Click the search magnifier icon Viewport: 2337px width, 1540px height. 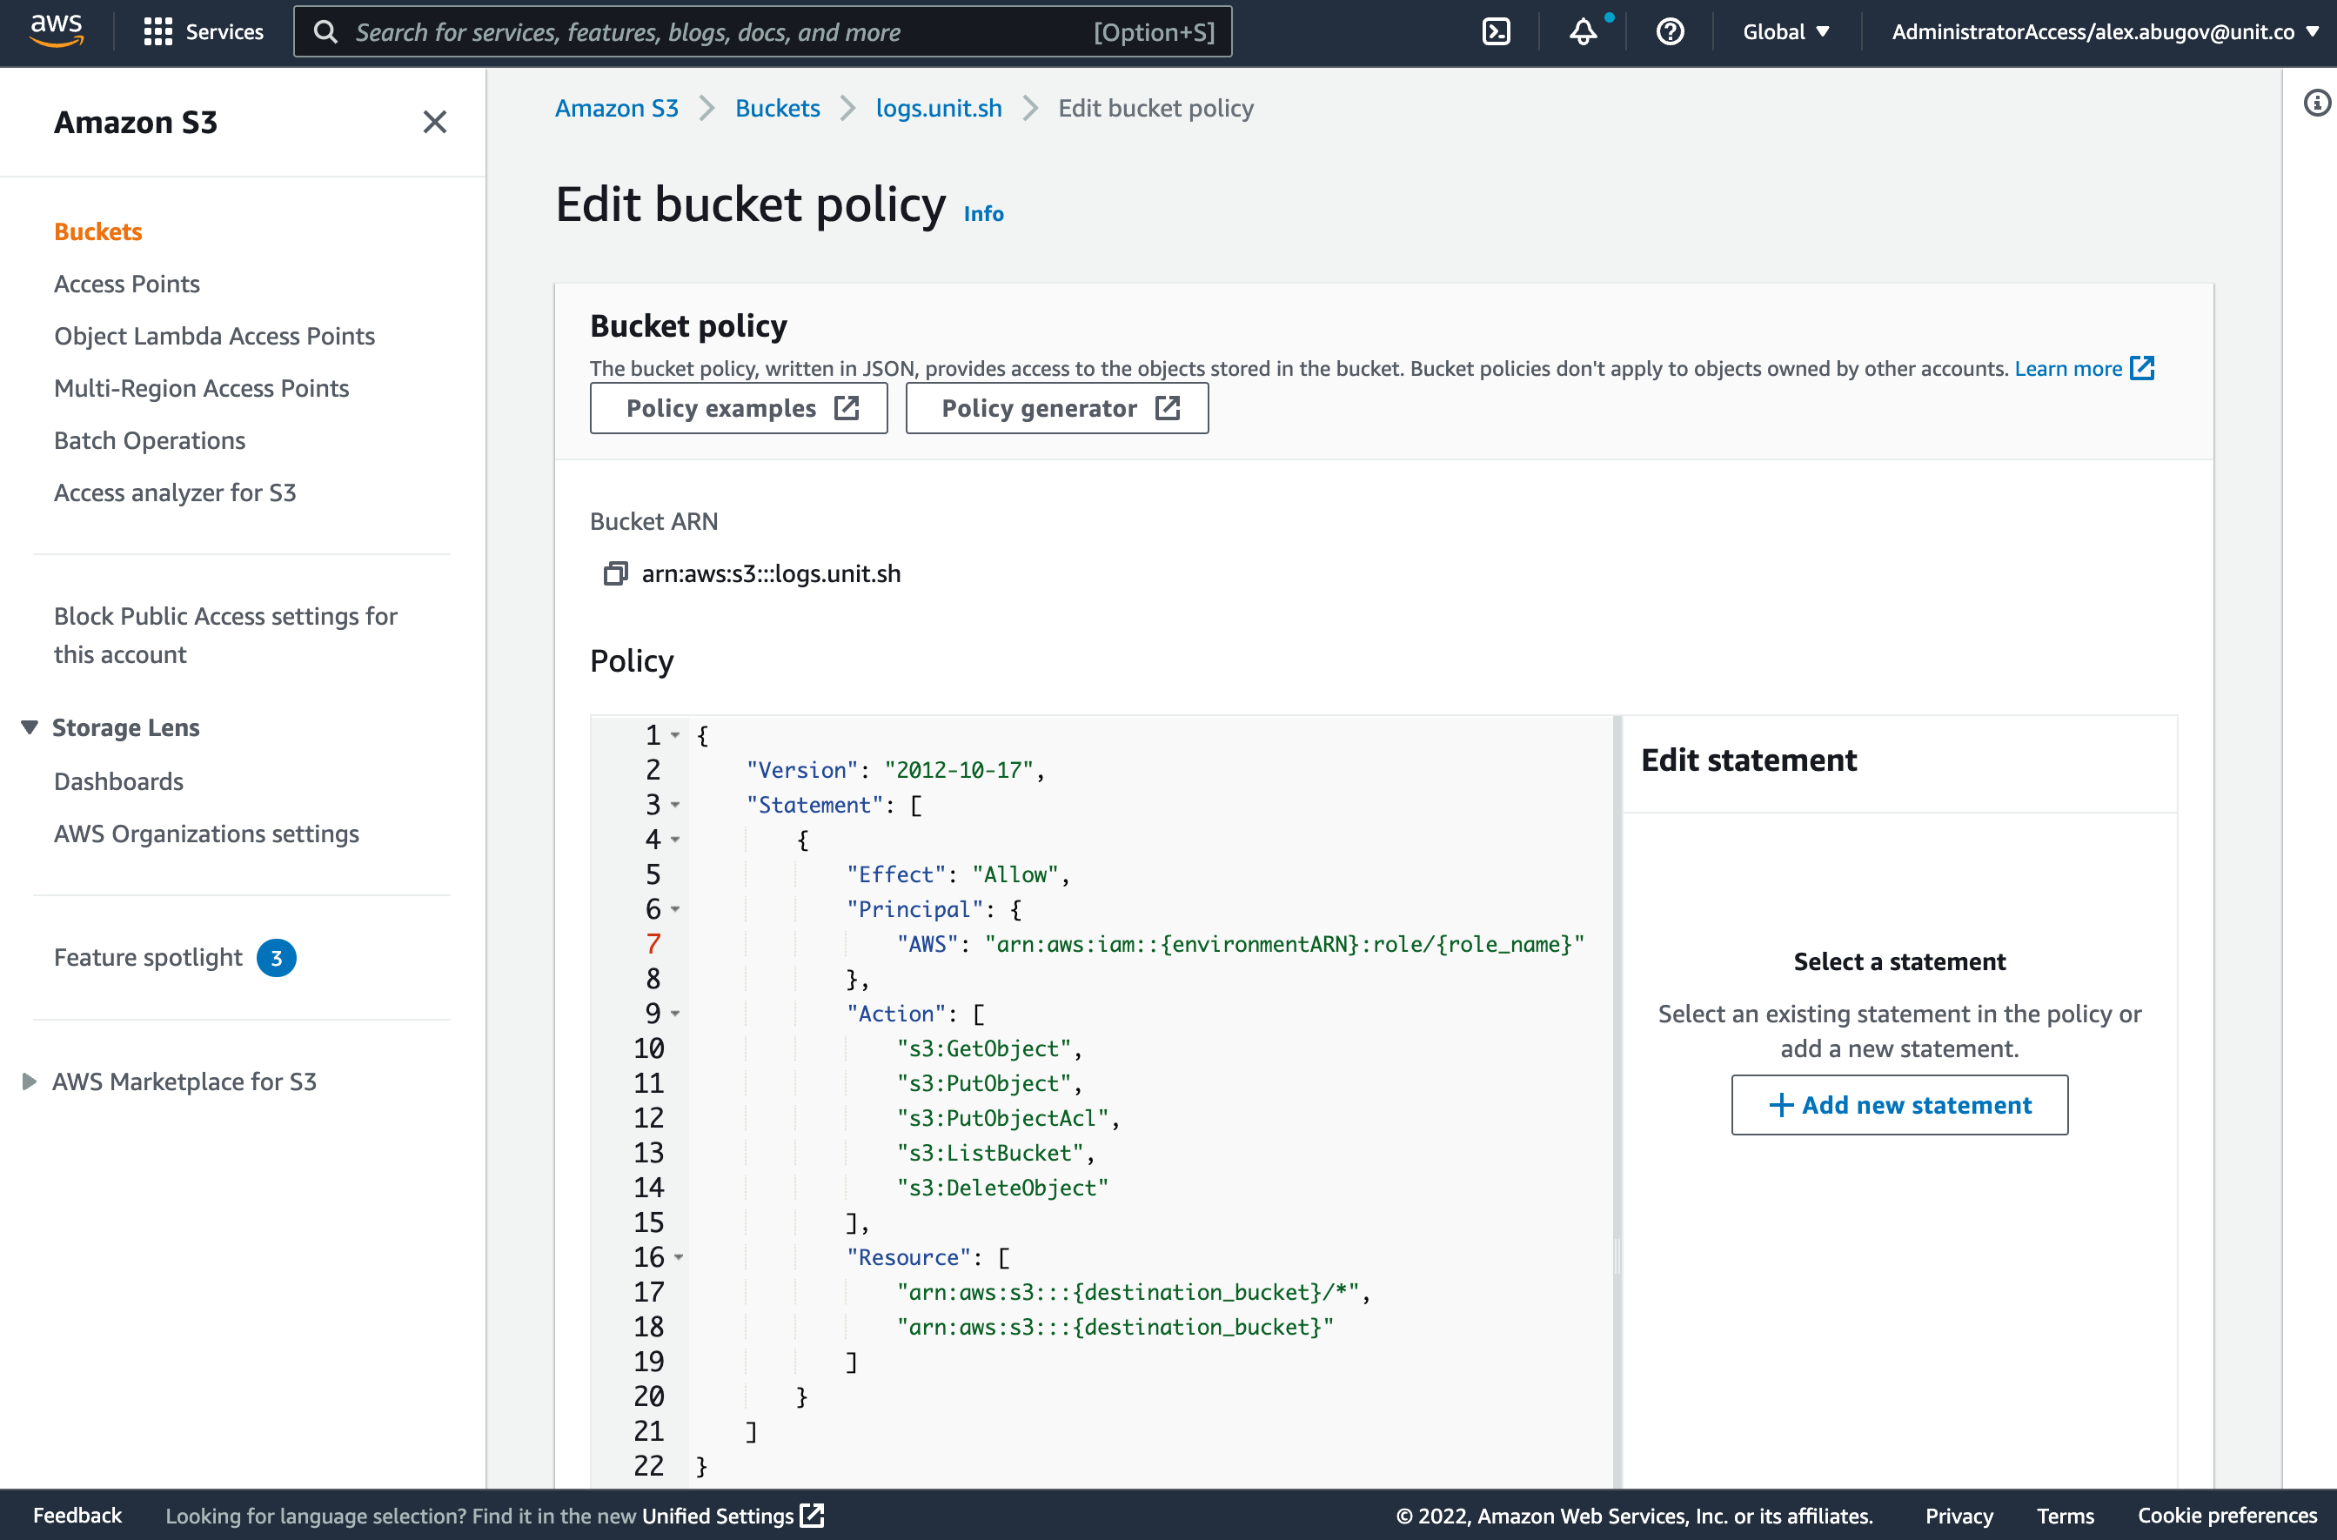tap(325, 31)
